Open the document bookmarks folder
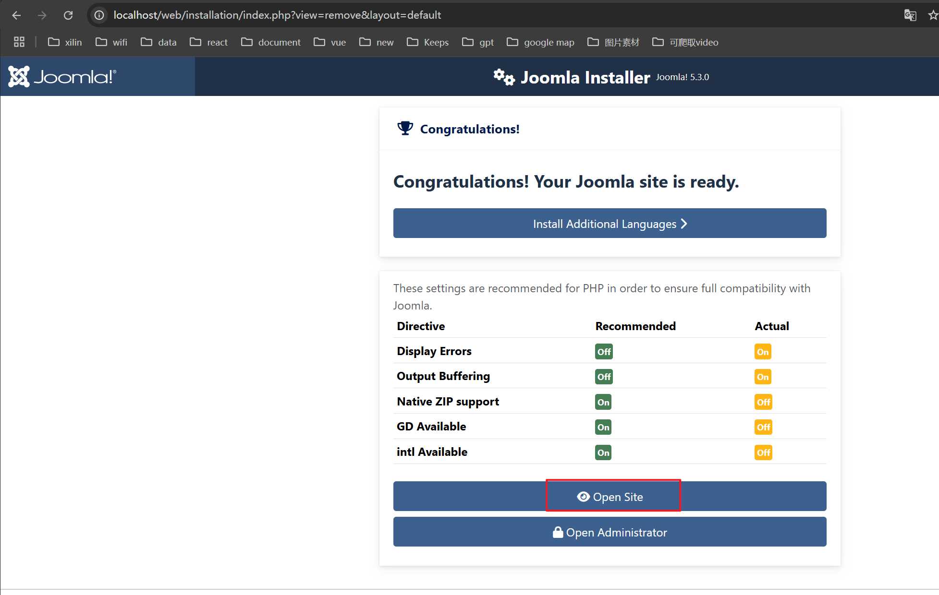Image resolution: width=939 pixels, height=595 pixels. pyautogui.click(x=271, y=42)
